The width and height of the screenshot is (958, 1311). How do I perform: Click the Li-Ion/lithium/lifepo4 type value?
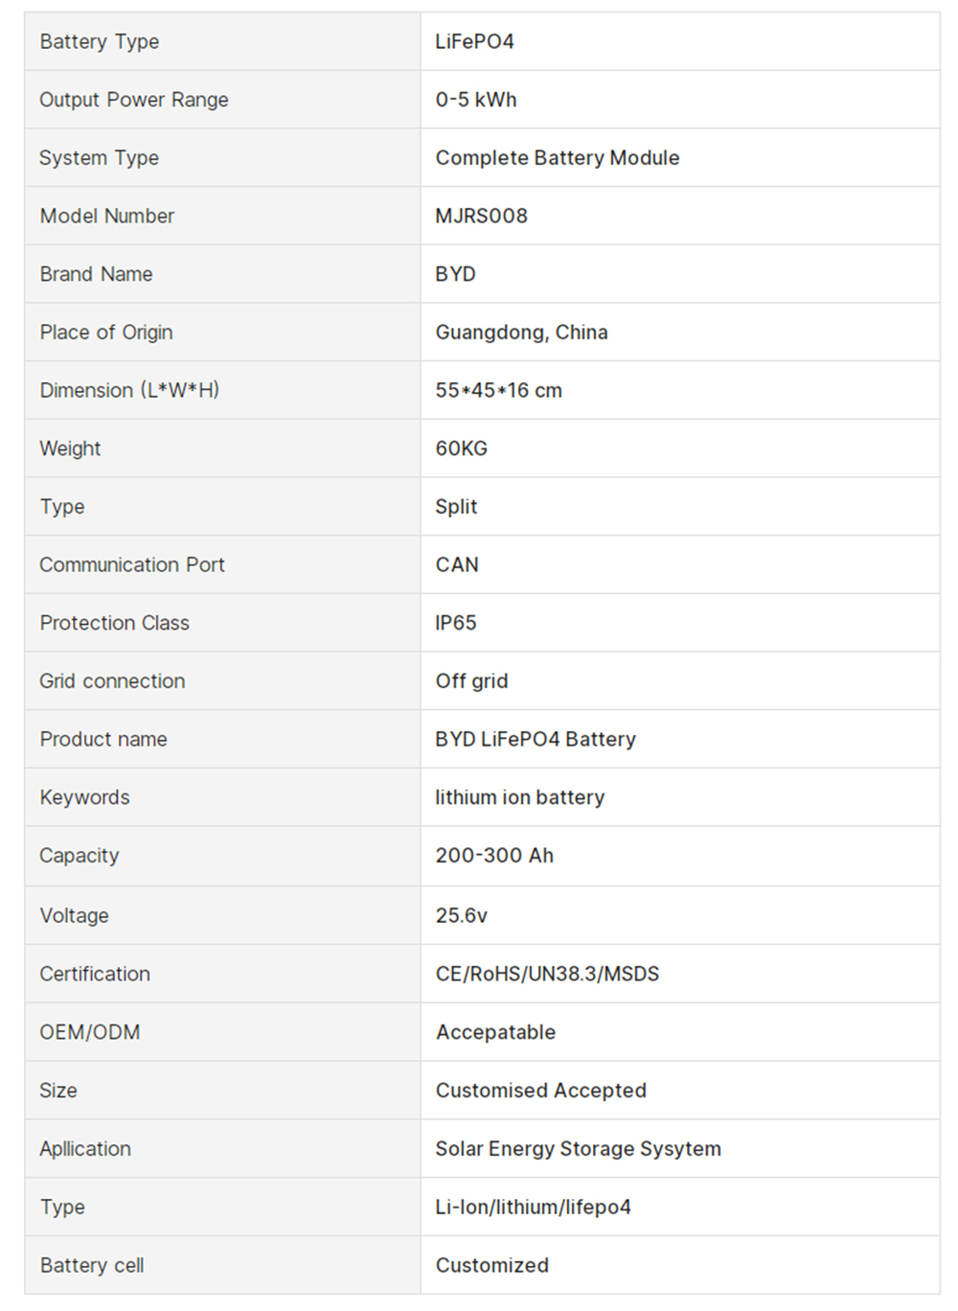click(x=533, y=1207)
